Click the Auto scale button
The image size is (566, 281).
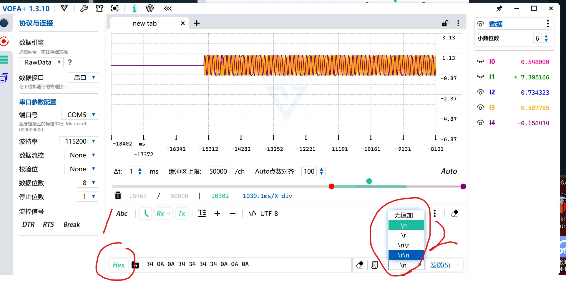tap(449, 171)
